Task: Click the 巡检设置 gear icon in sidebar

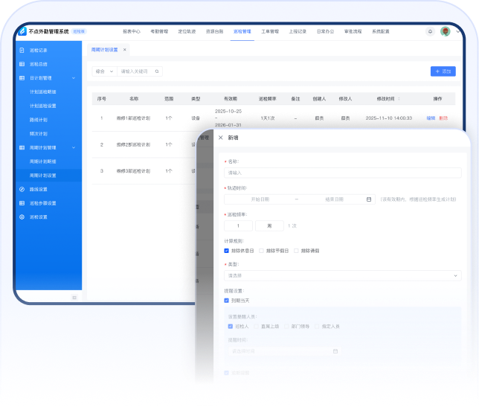Action: (x=22, y=217)
